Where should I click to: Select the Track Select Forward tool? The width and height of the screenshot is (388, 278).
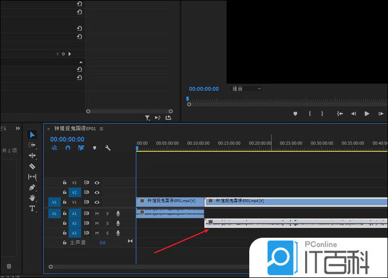click(x=32, y=145)
